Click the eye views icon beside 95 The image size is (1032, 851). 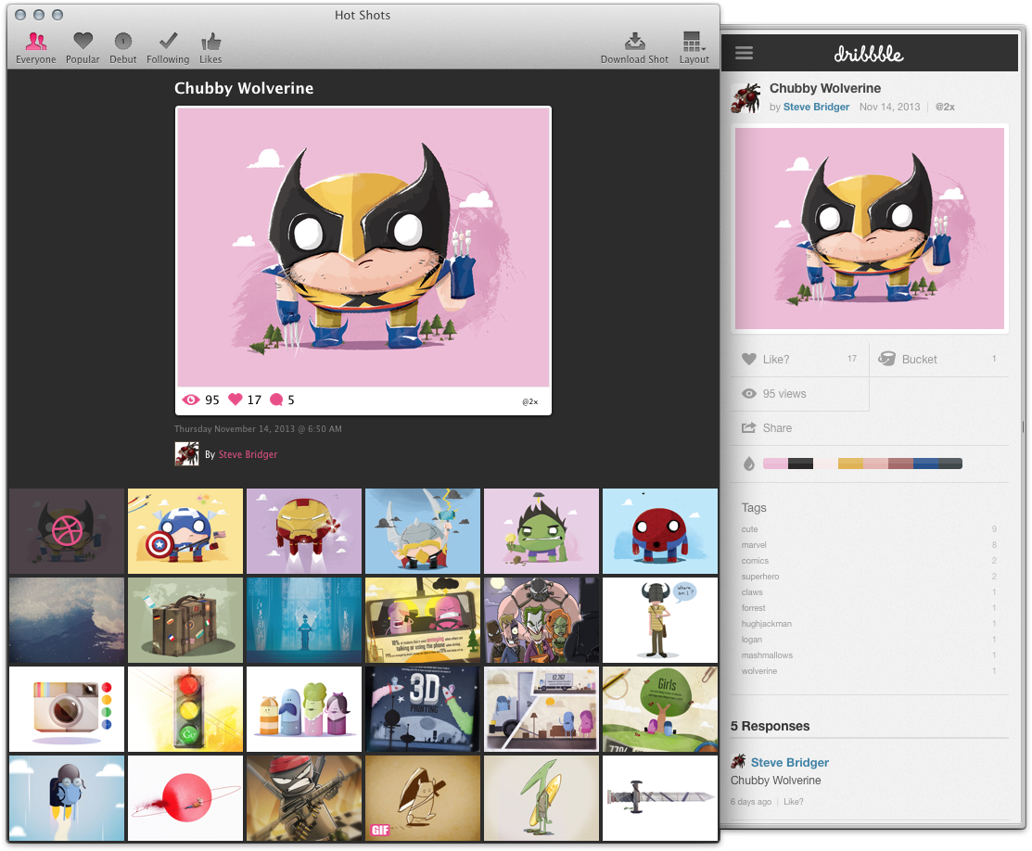pos(191,400)
